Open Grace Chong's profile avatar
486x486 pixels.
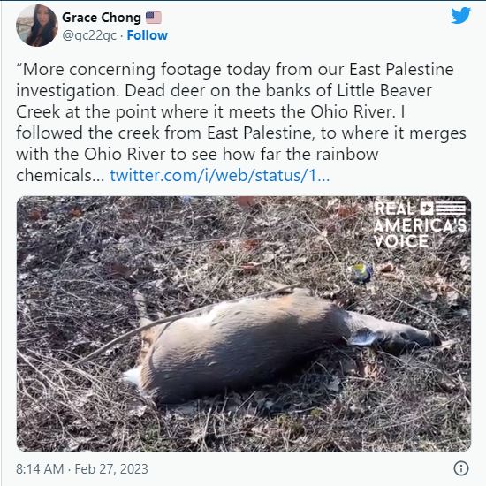37,26
